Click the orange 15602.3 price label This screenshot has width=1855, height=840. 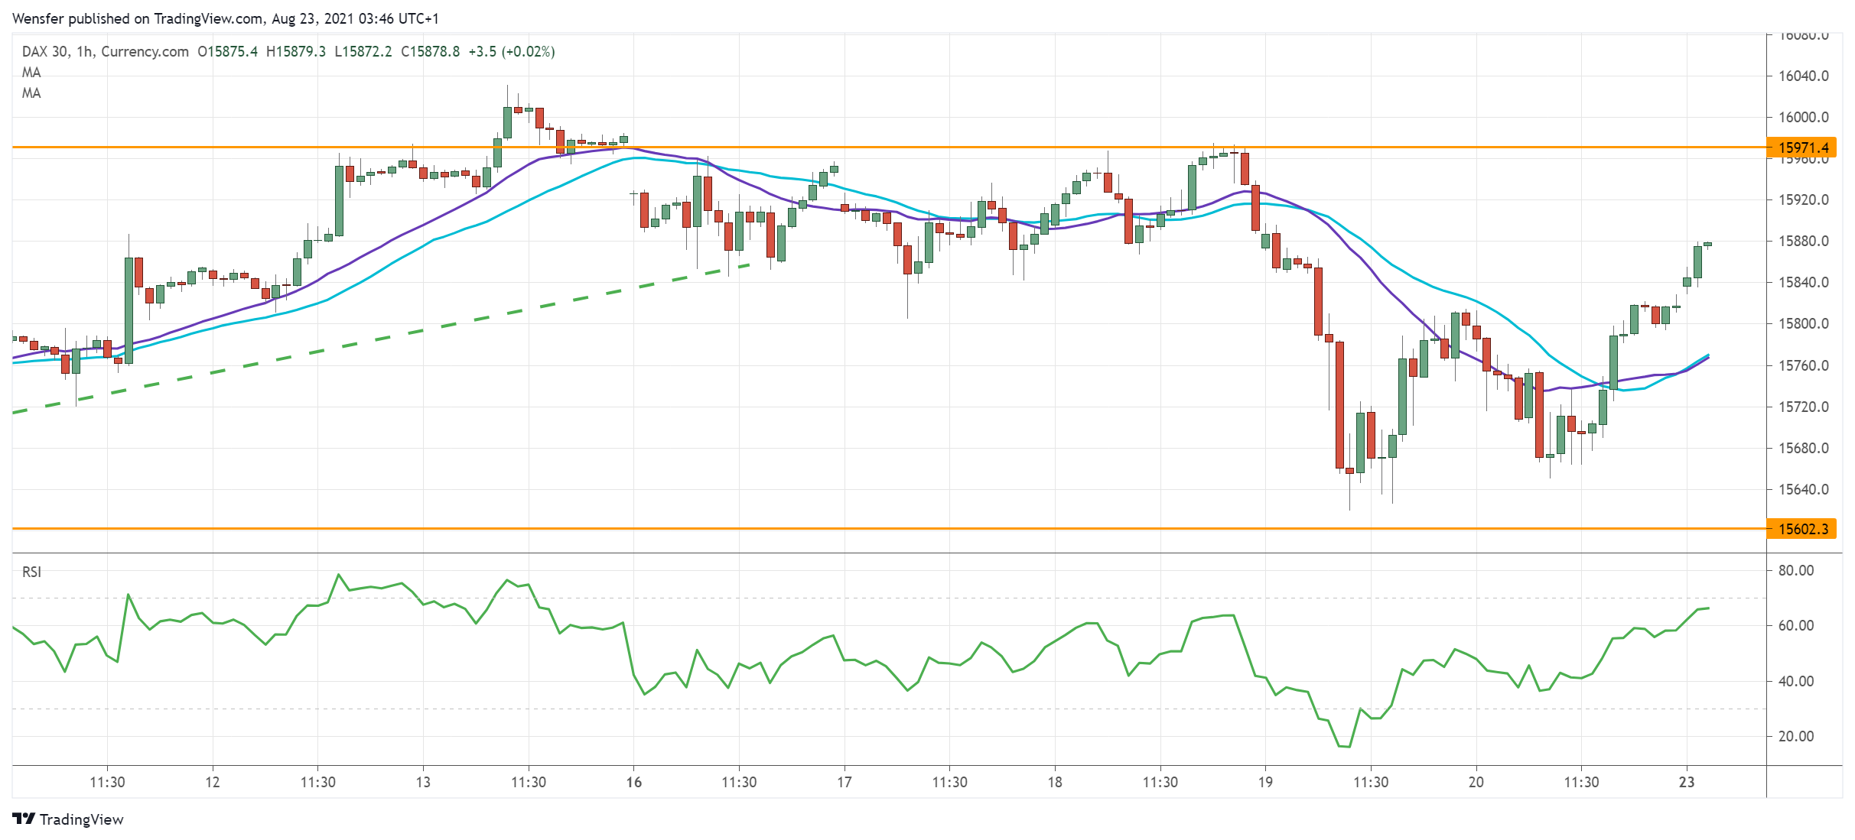point(1819,528)
